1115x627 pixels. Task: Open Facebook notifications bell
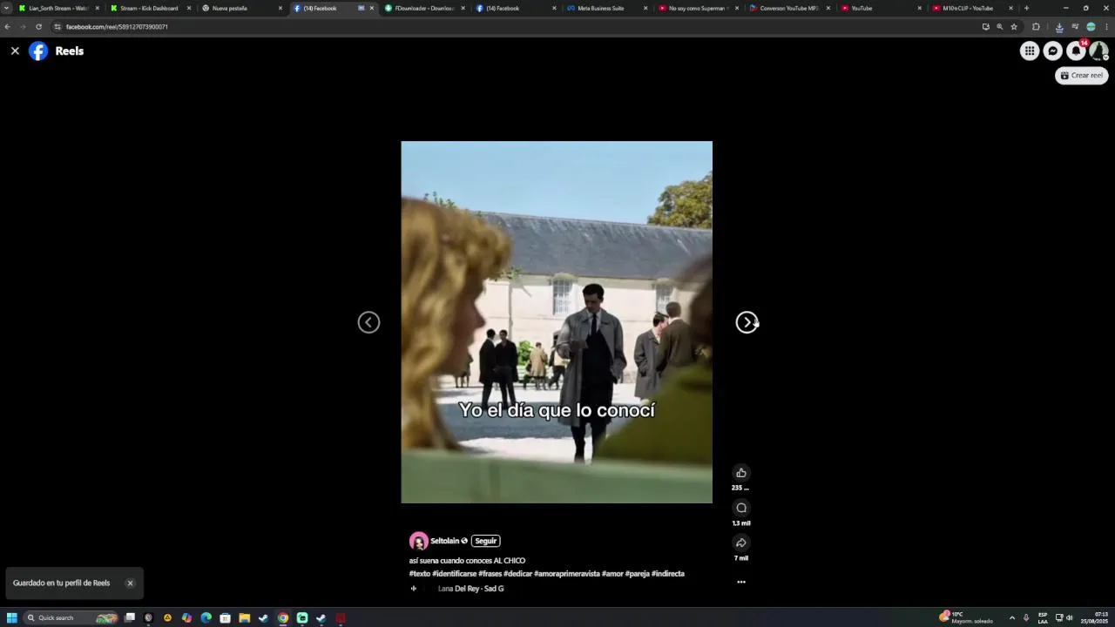(1077, 51)
